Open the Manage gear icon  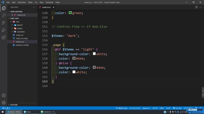pos(4,103)
